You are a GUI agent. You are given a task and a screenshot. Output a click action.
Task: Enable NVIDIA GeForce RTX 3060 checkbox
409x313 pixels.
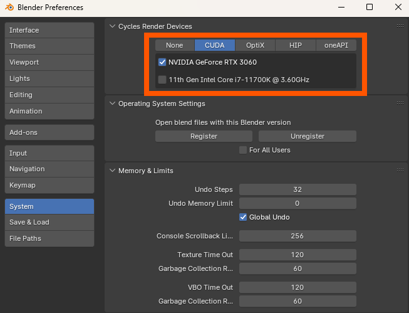point(162,62)
